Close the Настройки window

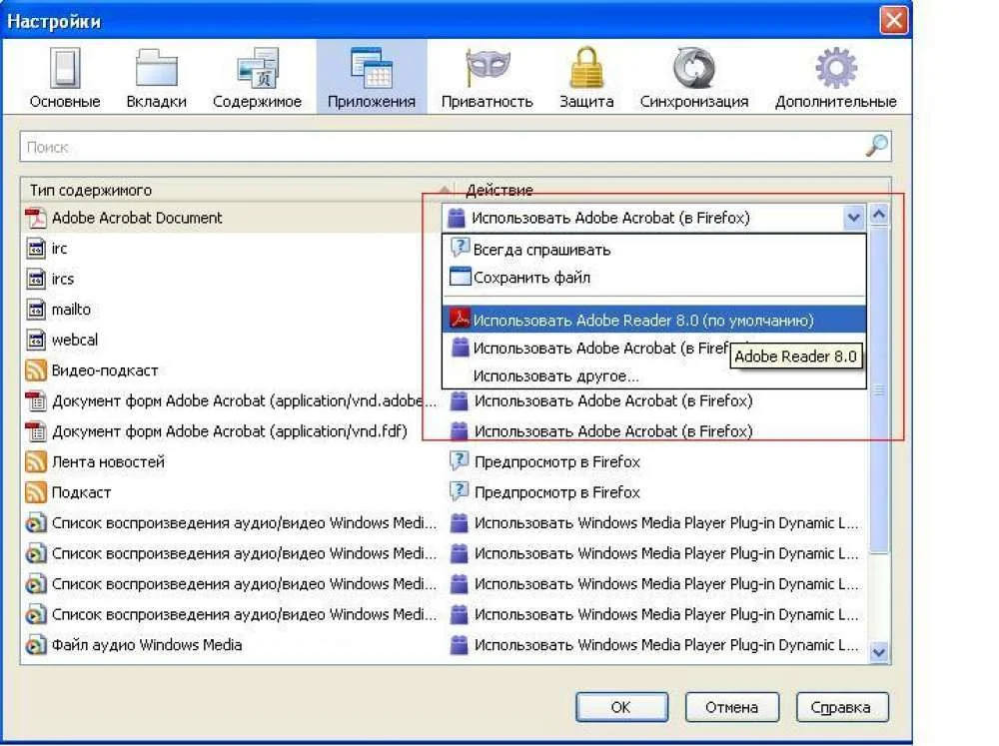tap(893, 20)
